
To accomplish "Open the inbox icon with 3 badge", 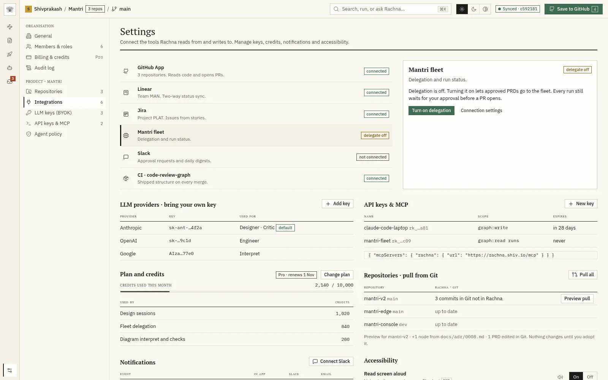I will pyautogui.click(x=10, y=81).
